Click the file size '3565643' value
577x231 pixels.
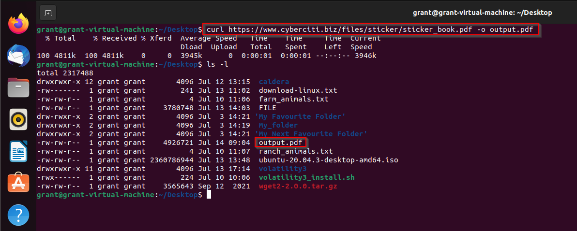tap(179, 187)
